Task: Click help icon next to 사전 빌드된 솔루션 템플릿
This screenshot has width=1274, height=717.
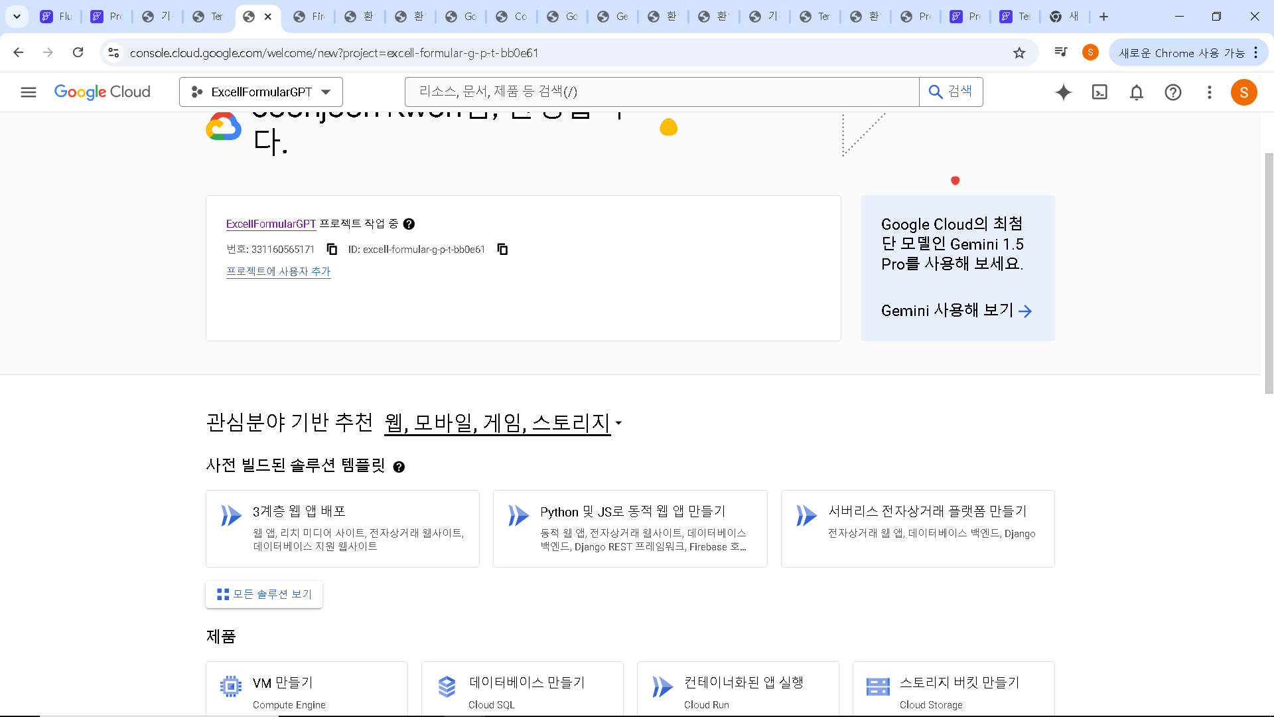Action: click(x=399, y=467)
